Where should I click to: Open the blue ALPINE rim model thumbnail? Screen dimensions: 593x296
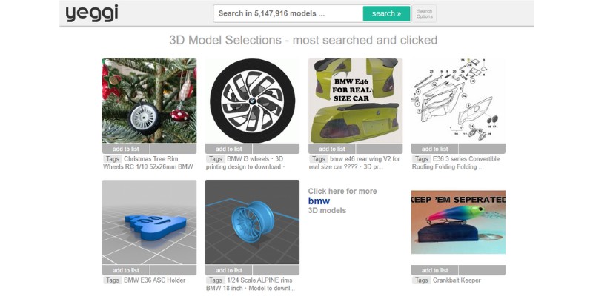coord(252,222)
